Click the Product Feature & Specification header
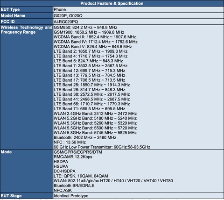This screenshot has width=224, height=200. coord(112,3)
